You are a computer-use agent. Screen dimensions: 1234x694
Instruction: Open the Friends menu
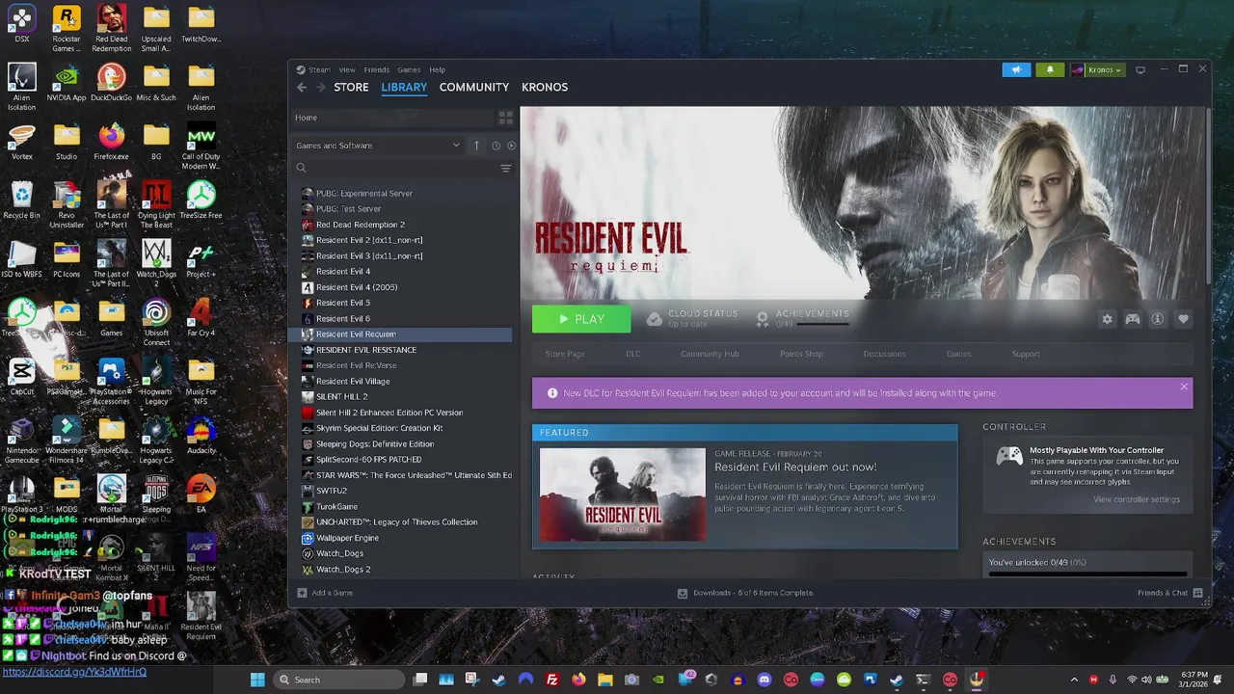[x=377, y=69]
